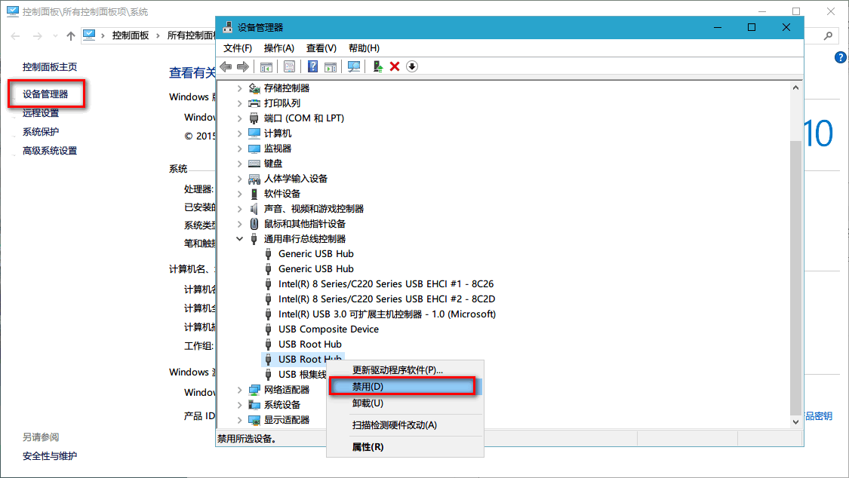Open 系统保护 link in Control Panel sidebar
The image size is (849, 478).
tap(41, 132)
